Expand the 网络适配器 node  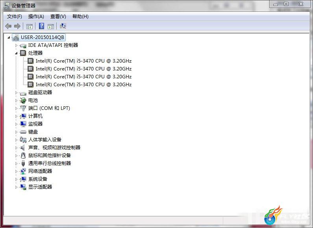17,171
